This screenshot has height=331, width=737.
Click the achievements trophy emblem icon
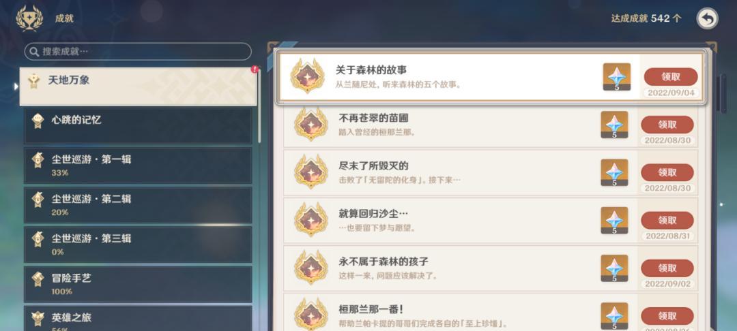29,18
